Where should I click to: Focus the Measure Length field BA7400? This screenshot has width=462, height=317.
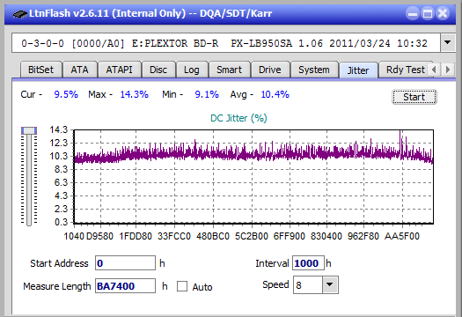pyautogui.click(x=125, y=286)
